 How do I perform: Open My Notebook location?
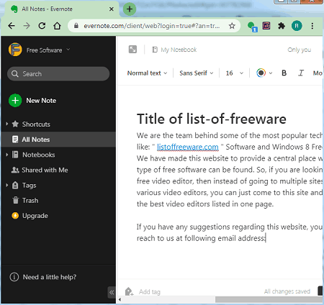point(174,50)
